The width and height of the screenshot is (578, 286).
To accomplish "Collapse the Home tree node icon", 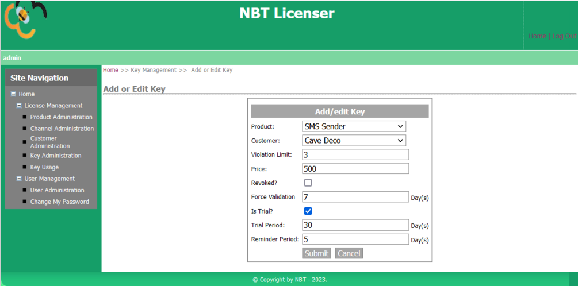I will [13, 94].
